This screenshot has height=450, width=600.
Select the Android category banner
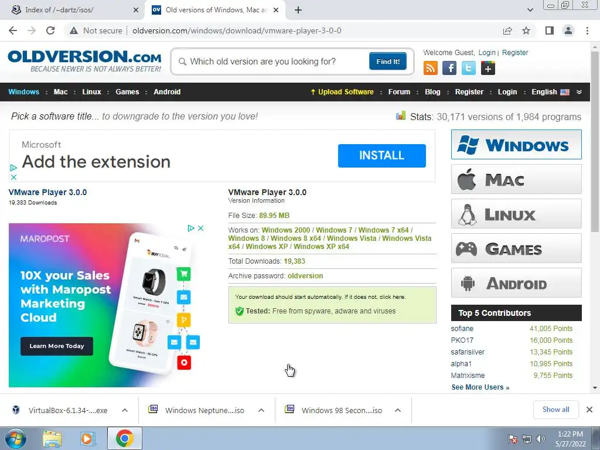[x=516, y=283]
